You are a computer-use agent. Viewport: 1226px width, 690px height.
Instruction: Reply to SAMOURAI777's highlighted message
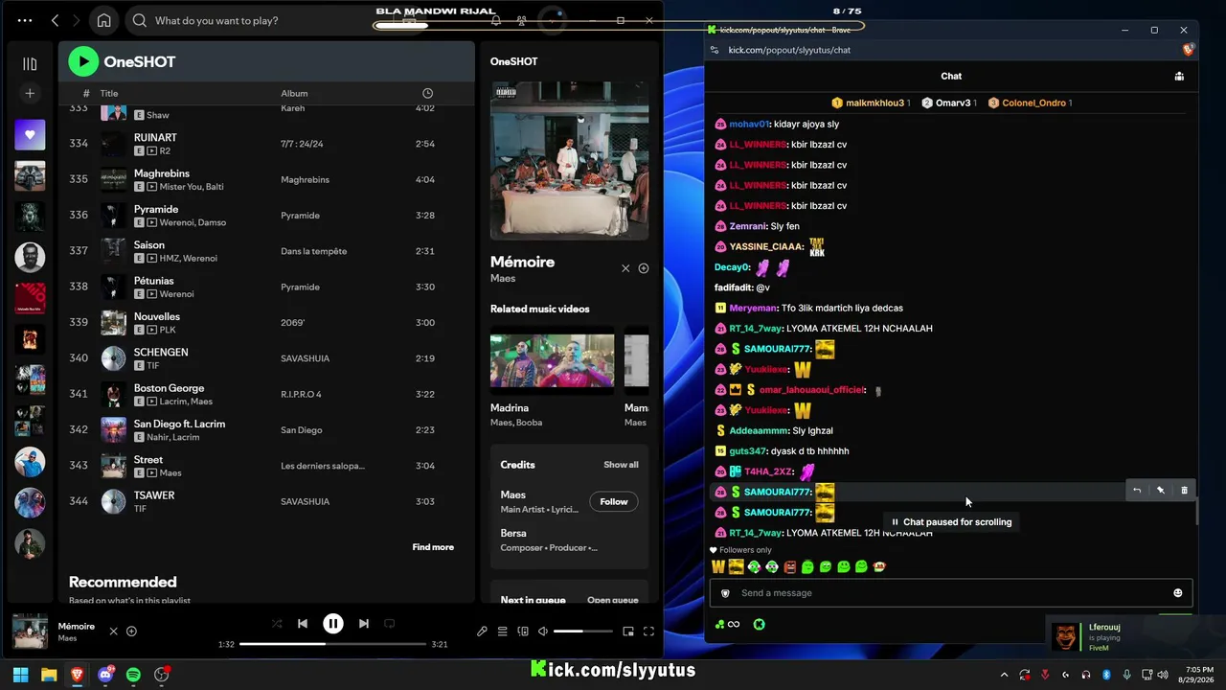[1137, 491]
